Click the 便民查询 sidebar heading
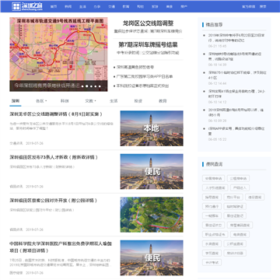The height and width of the screenshot is (280, 280). 214,164
